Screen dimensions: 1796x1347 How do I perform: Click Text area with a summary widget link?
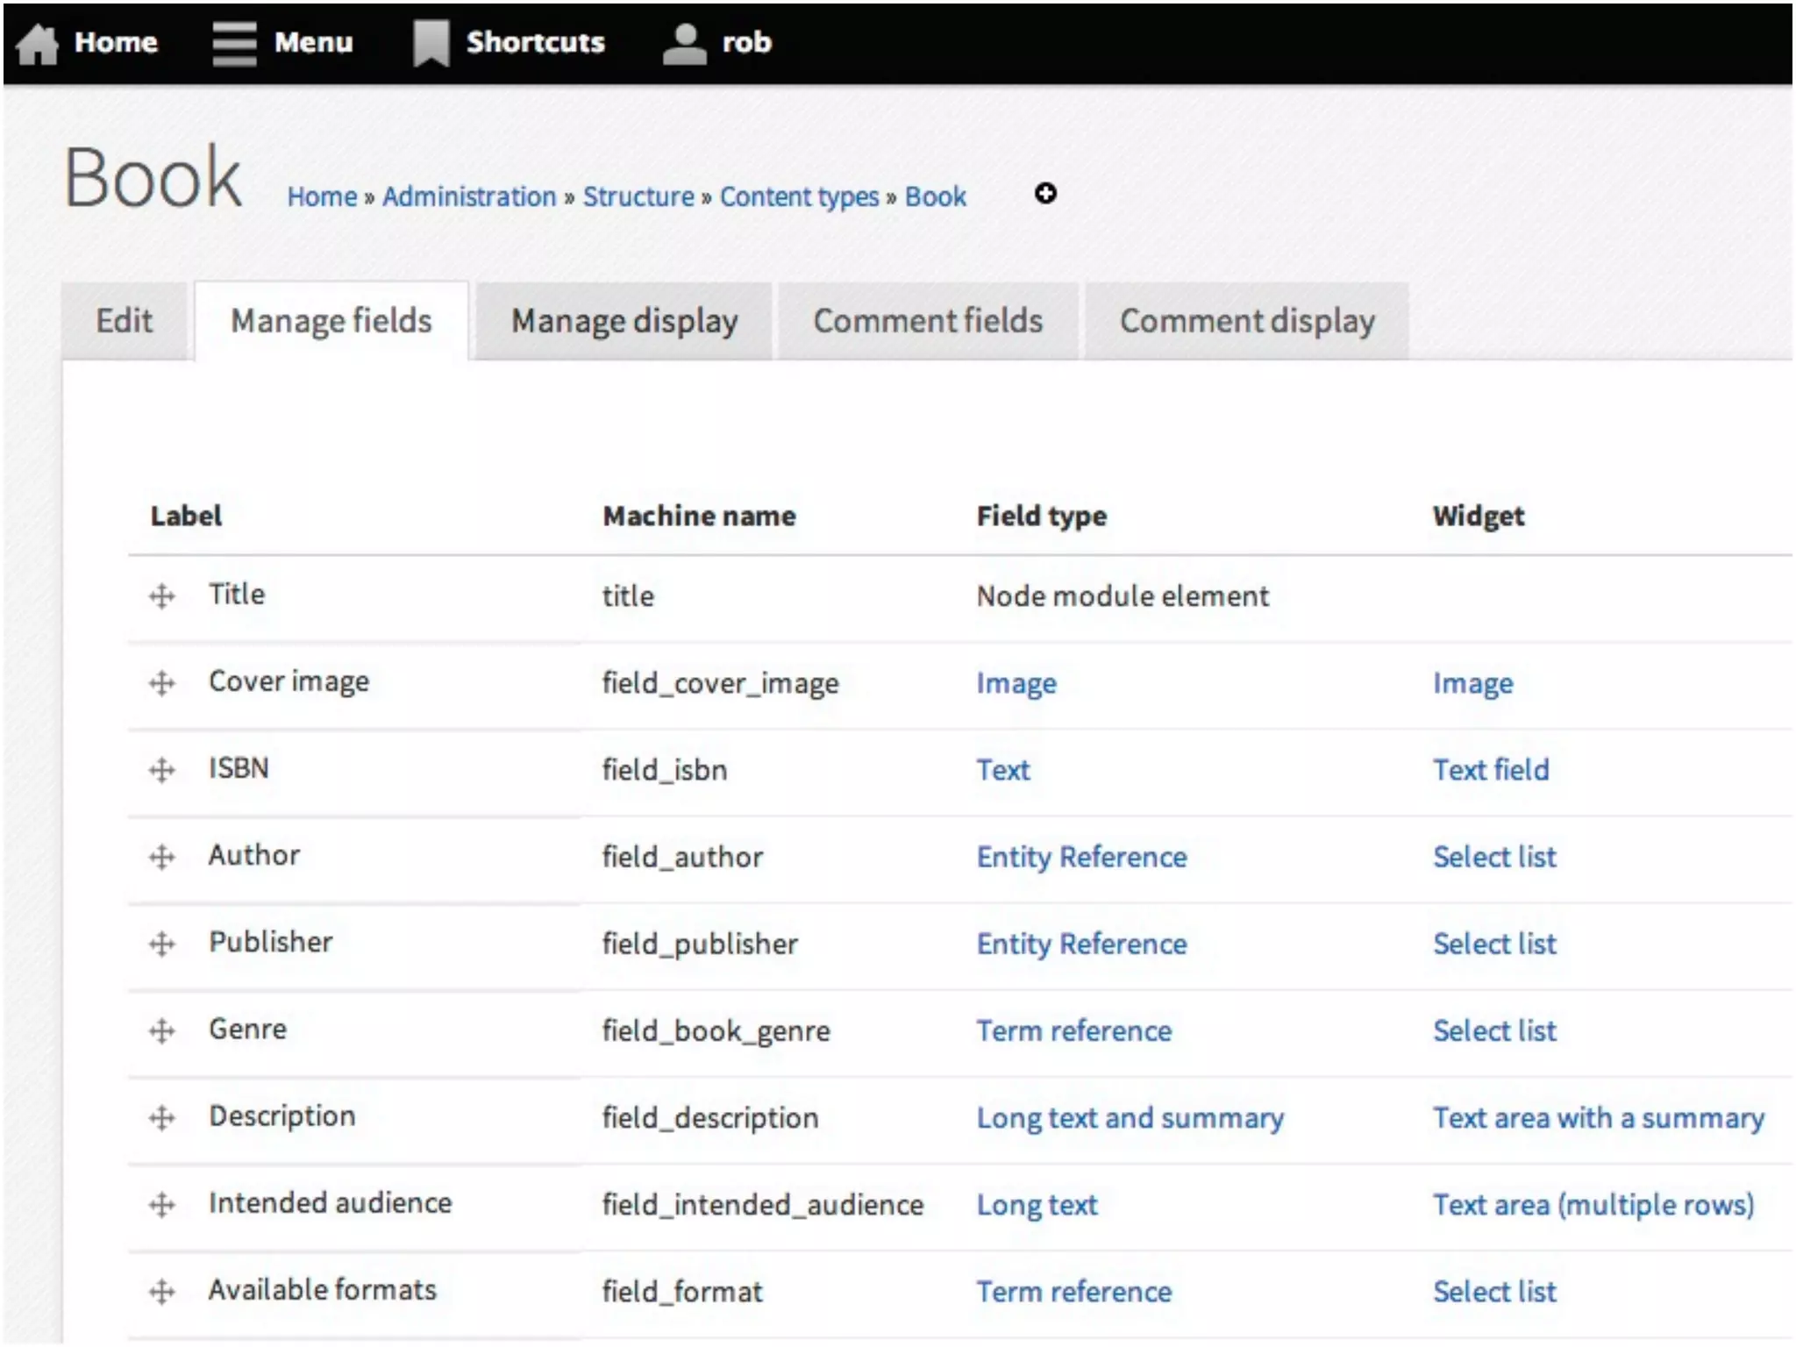click(x=1598, y=1118)
